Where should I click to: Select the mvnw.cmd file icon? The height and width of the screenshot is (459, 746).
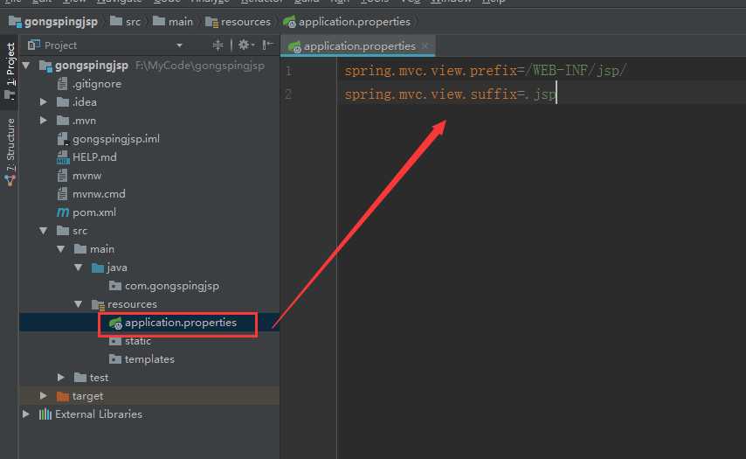(x=62, y=194)
